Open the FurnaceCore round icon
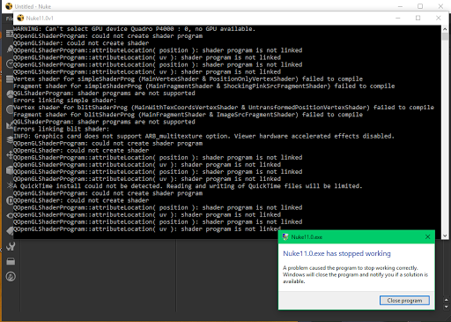 (x=11, y=277)
